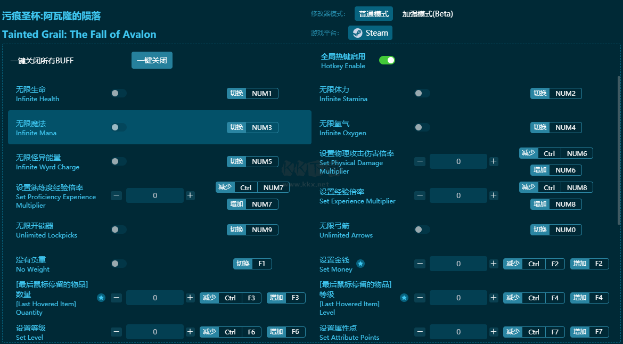The width and height of the screenshot is (623, 344).
Task: Select 普通模式 normal mode tab
Action: point(373,14)
